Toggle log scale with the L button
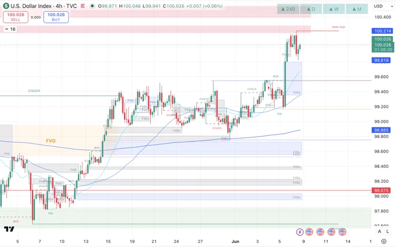Viewport: 396px width, 247px height. 388,231
